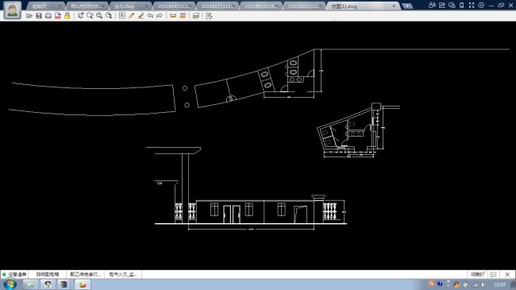Open the Windows Start menu

(10, 284)
